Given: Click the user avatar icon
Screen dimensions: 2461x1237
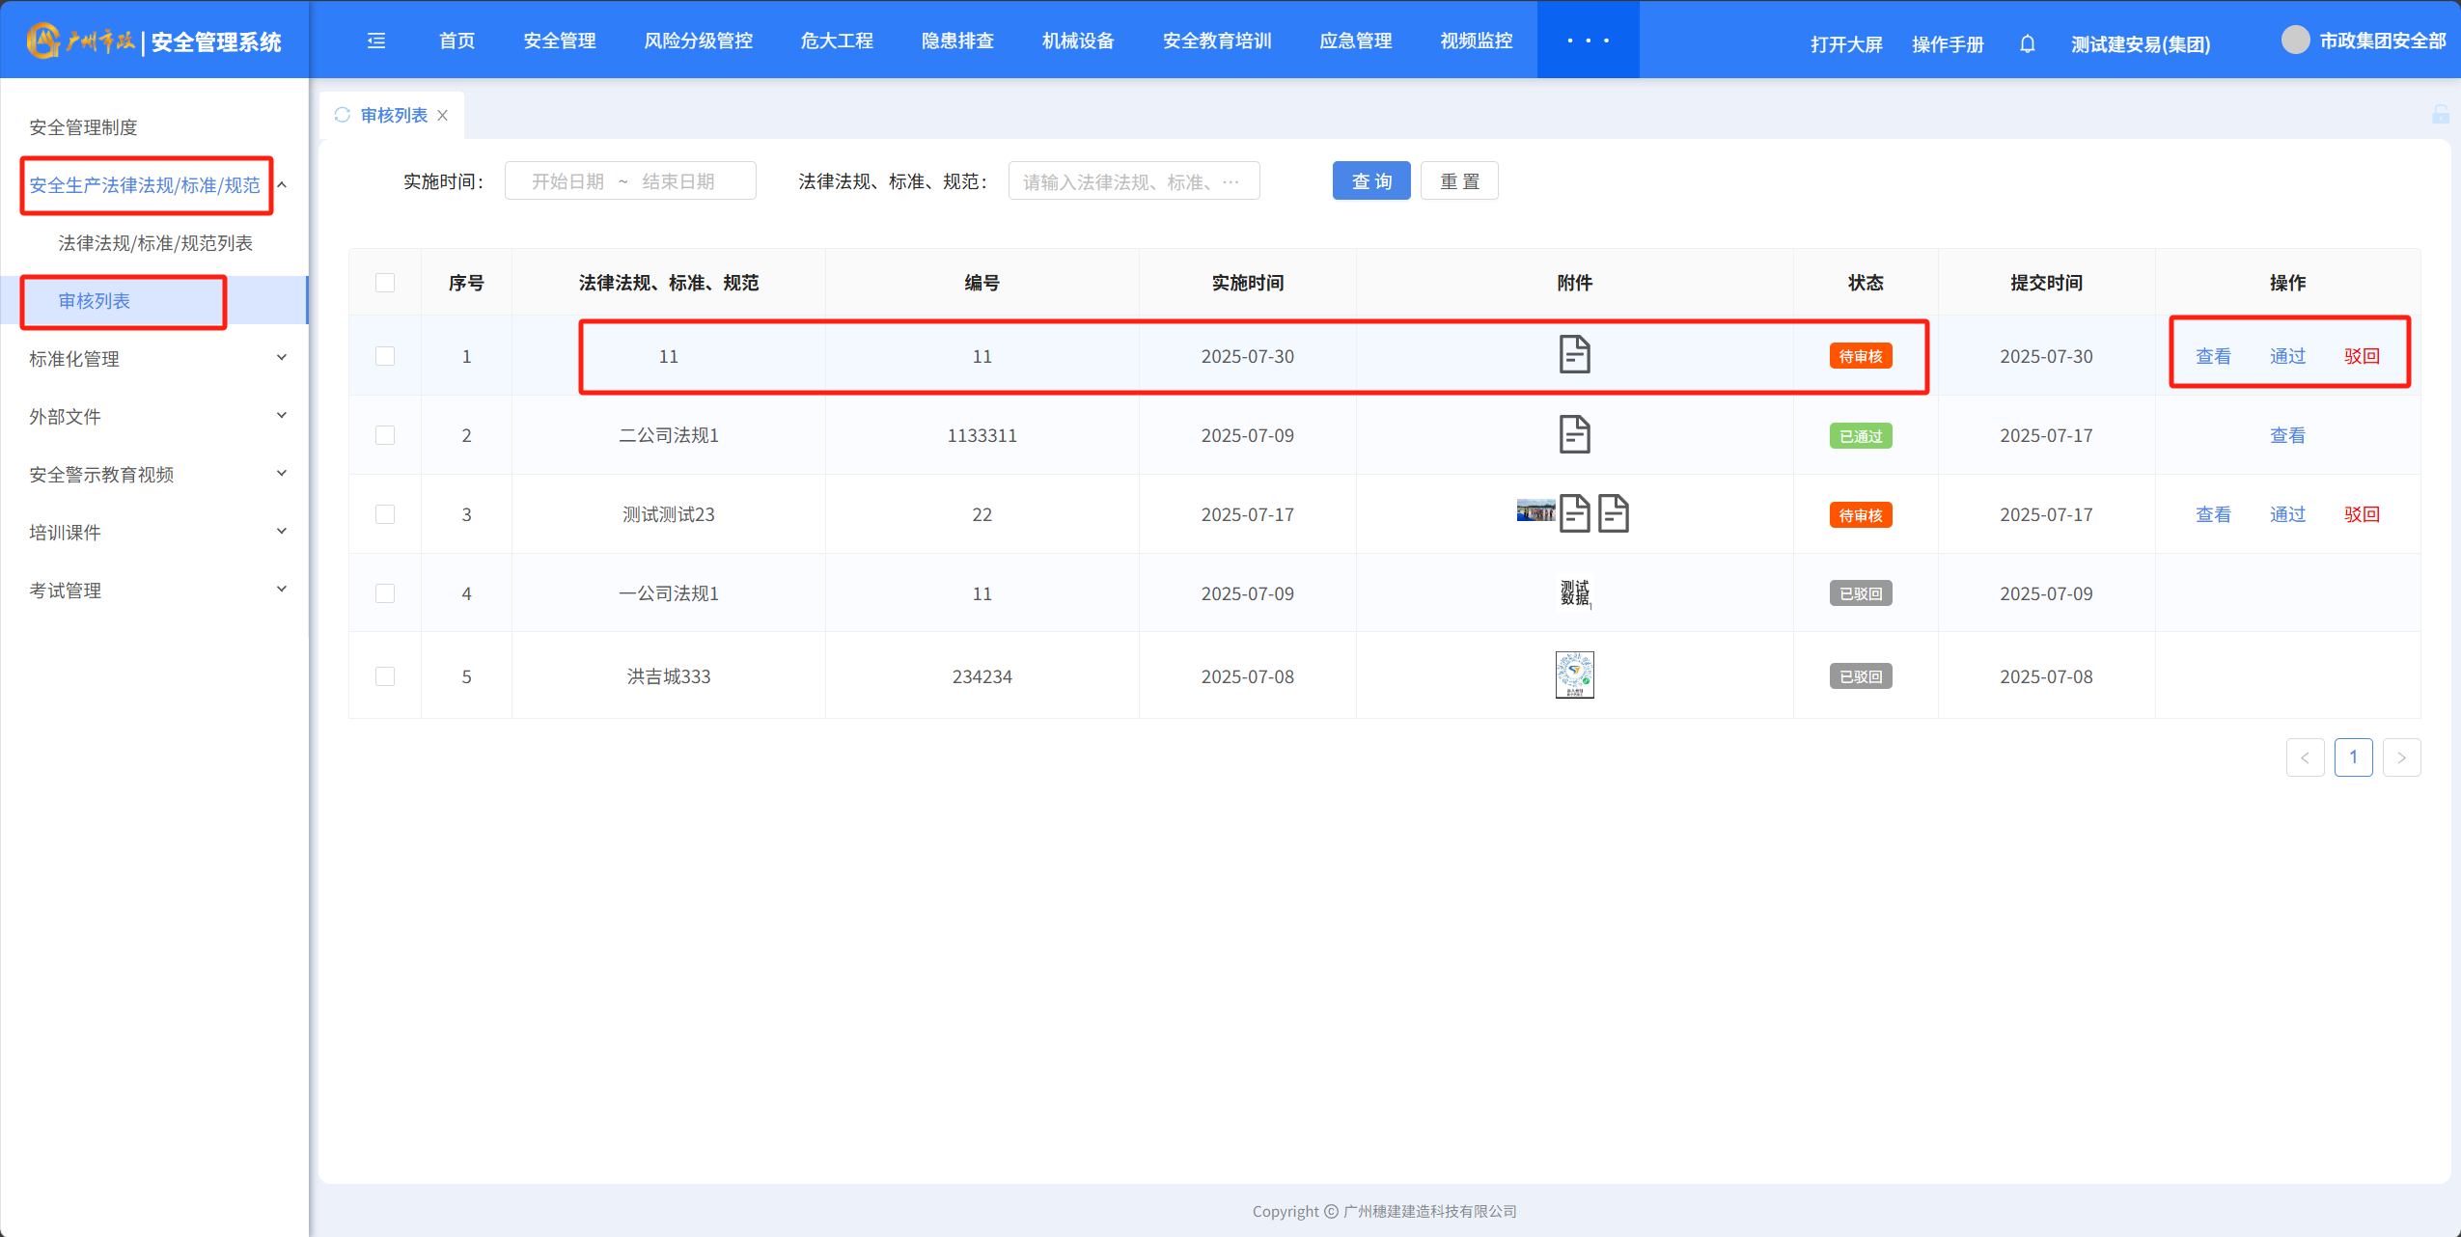Looking at the screenshot, I should click(x=2295, y=41).
